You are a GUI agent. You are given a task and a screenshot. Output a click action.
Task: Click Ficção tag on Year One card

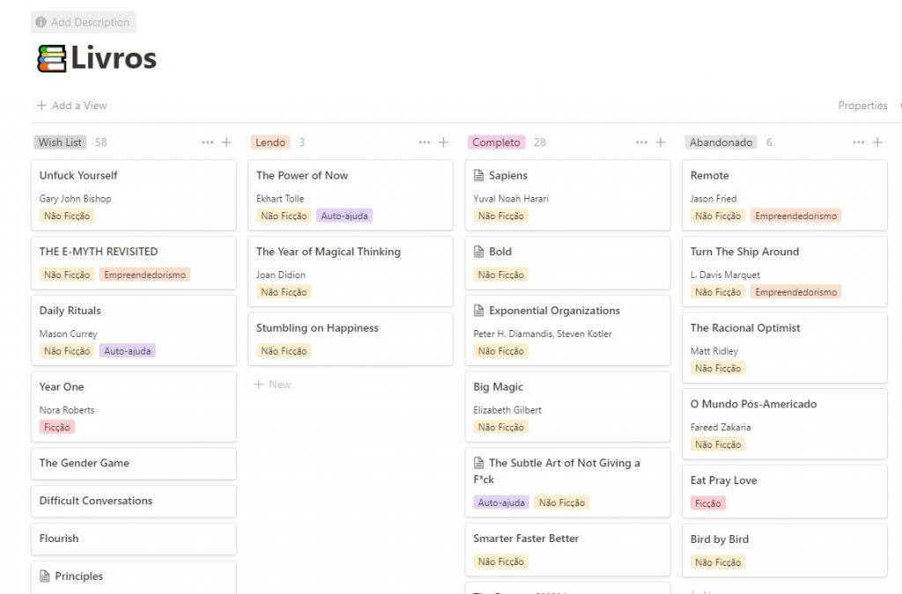57,428
